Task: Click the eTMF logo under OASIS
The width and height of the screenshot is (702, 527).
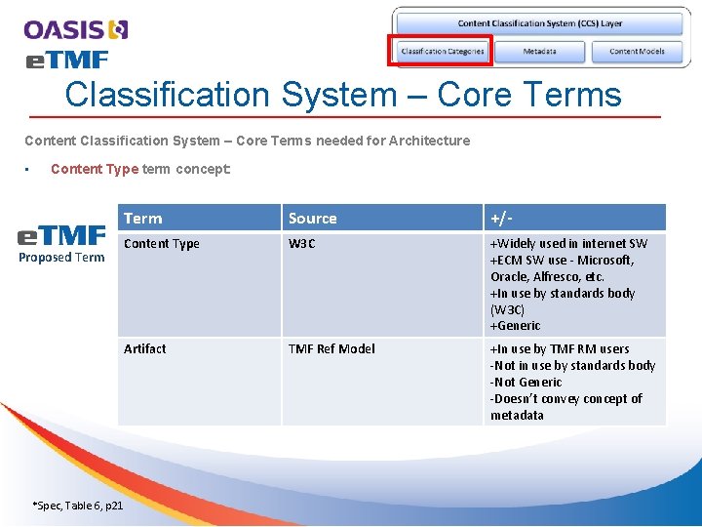Action: click(x=67, y=61)
